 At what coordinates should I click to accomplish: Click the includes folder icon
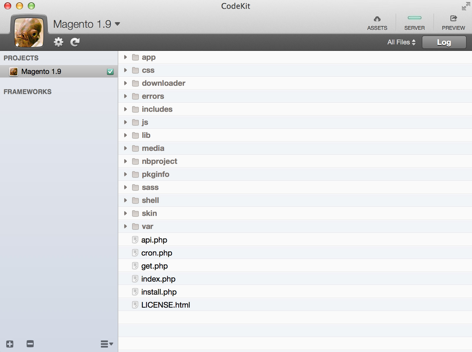[135, 109]
